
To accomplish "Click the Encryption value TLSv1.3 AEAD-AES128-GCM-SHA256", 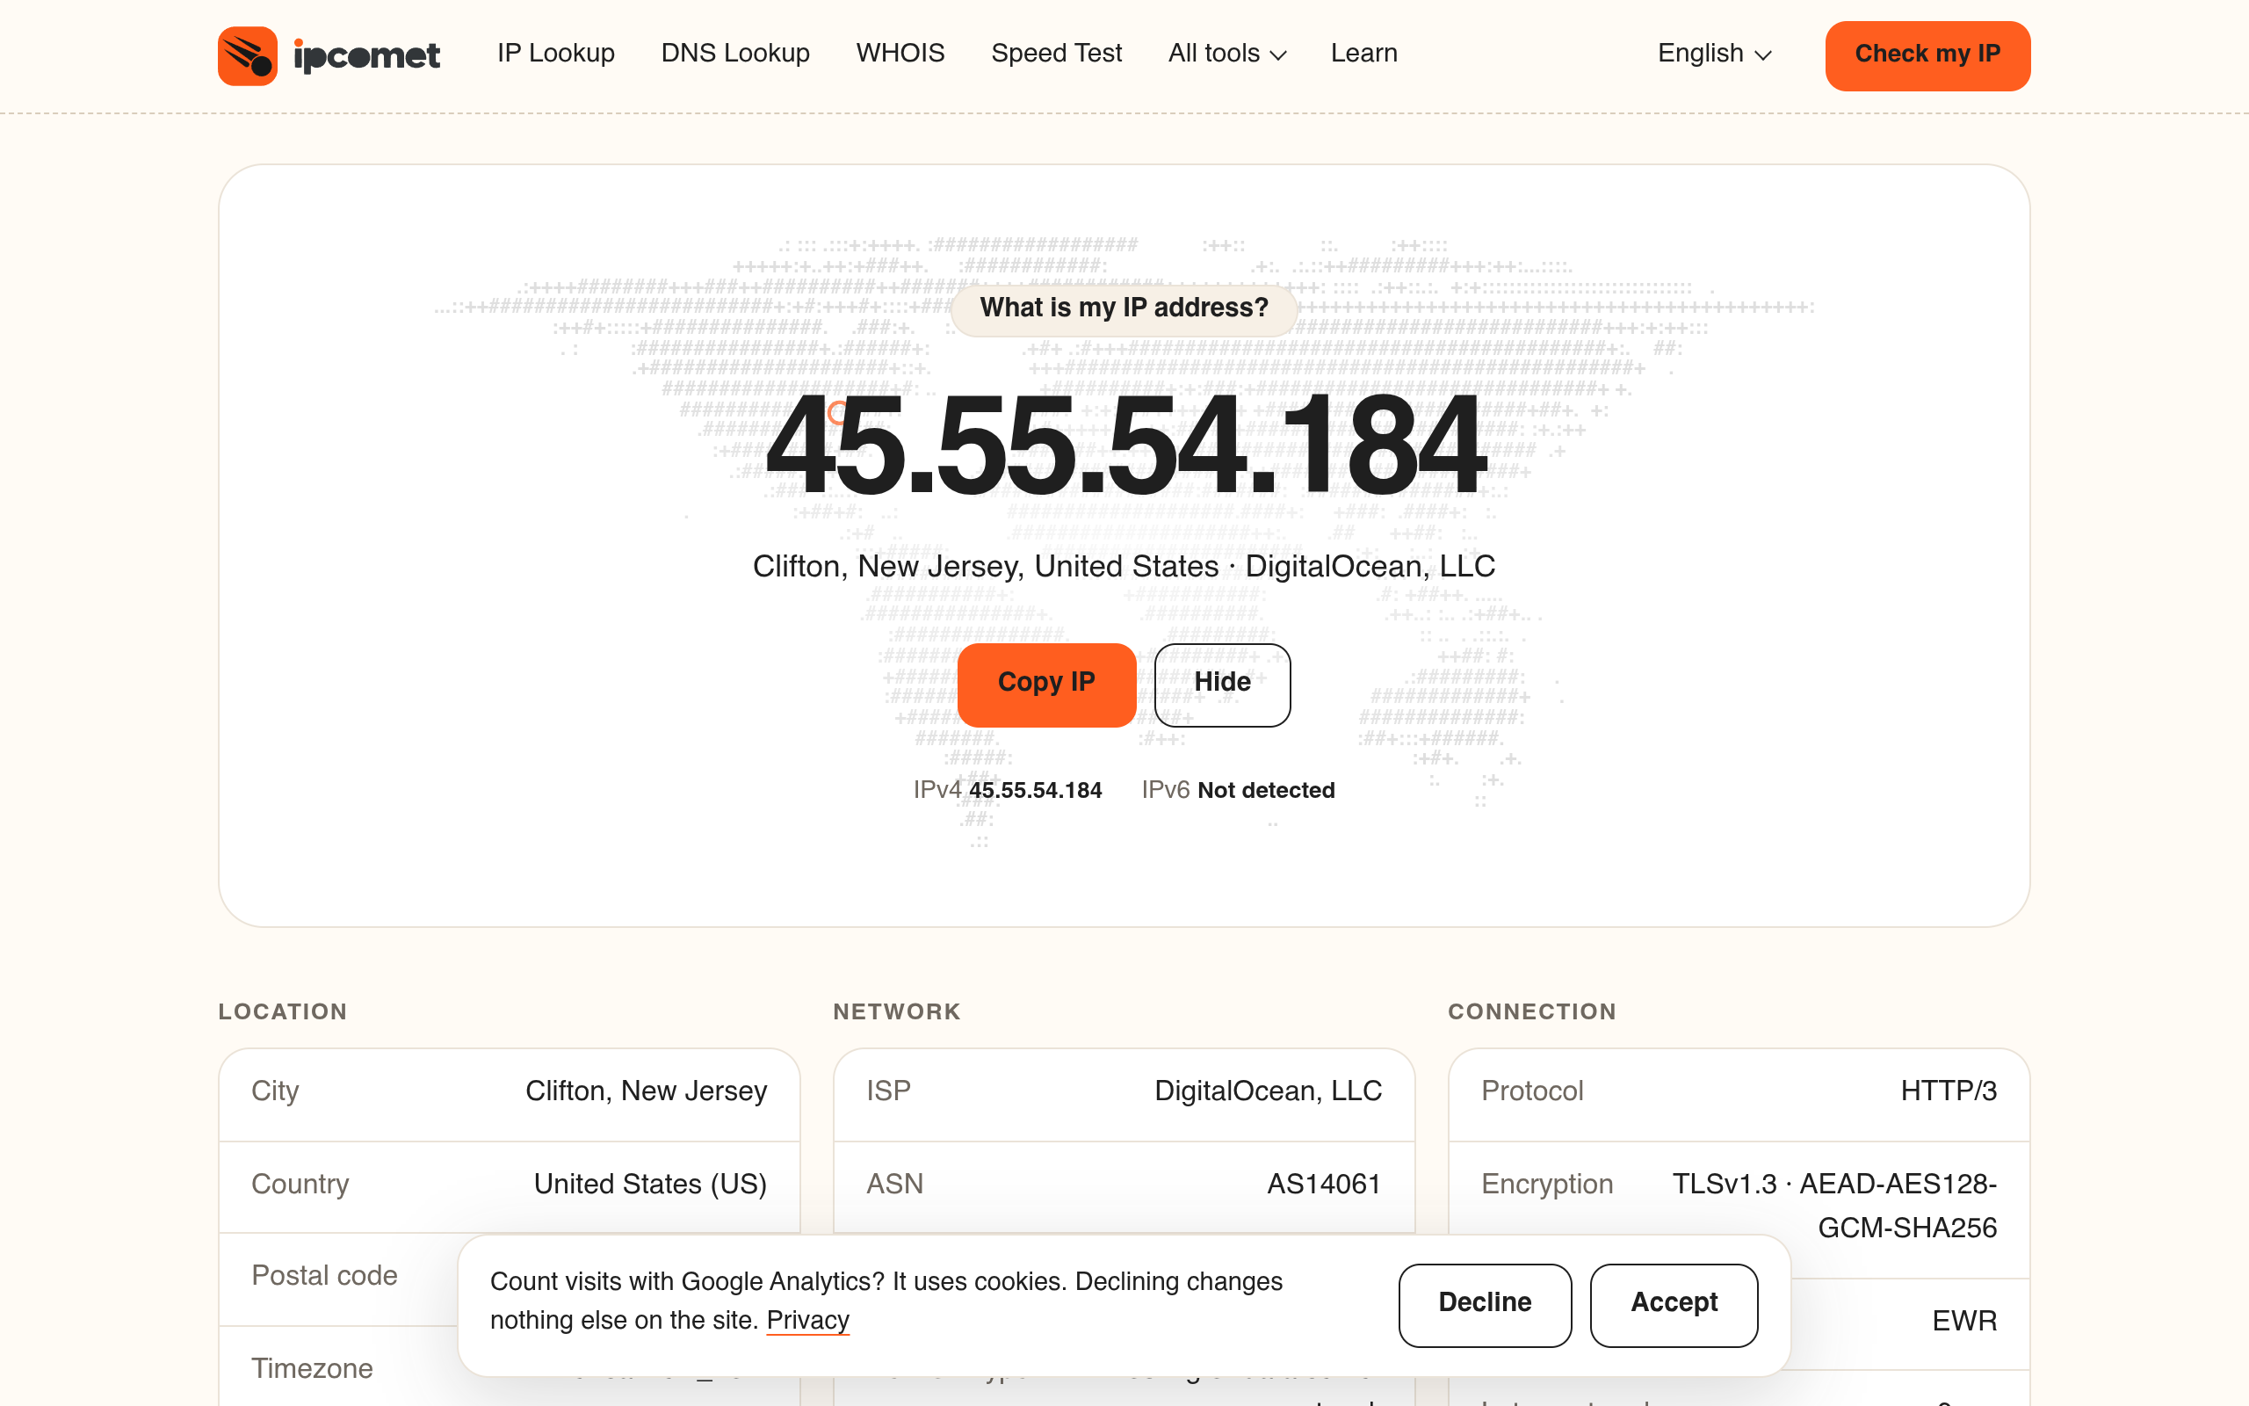I will [x=1833, y=1206].
